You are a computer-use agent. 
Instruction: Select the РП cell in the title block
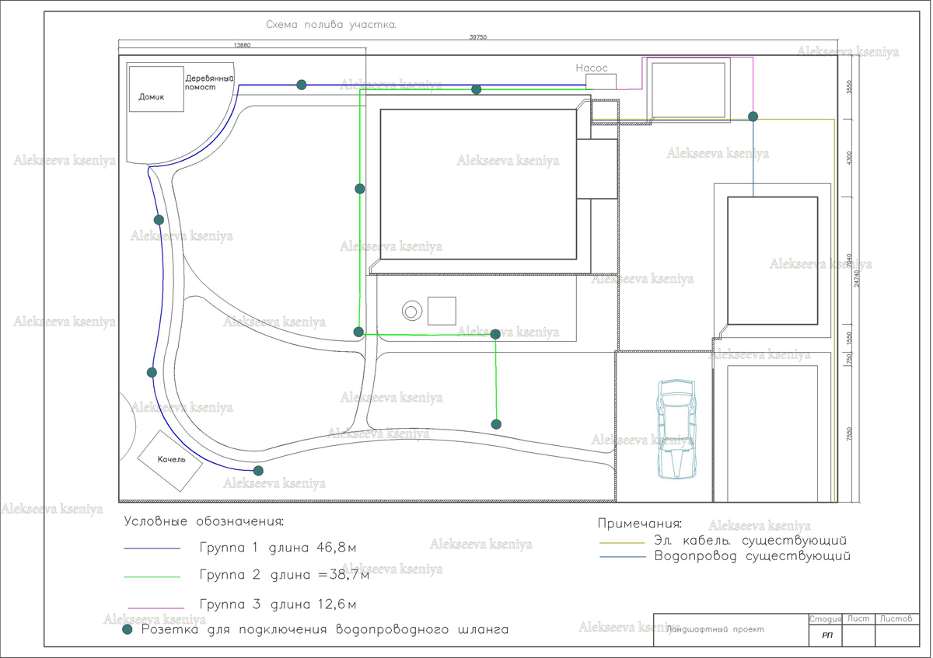pyautogui.click(x=825, y=635)
